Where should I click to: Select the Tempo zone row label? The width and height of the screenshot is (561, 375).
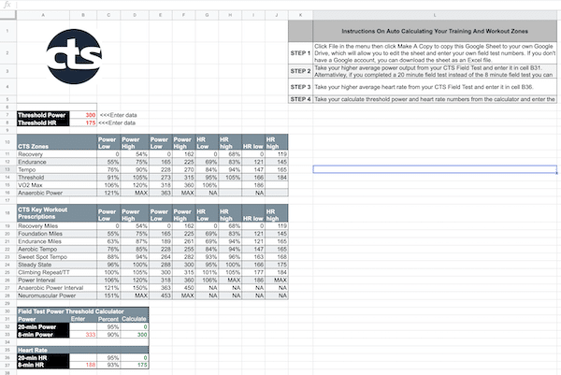tap(56, 169)
